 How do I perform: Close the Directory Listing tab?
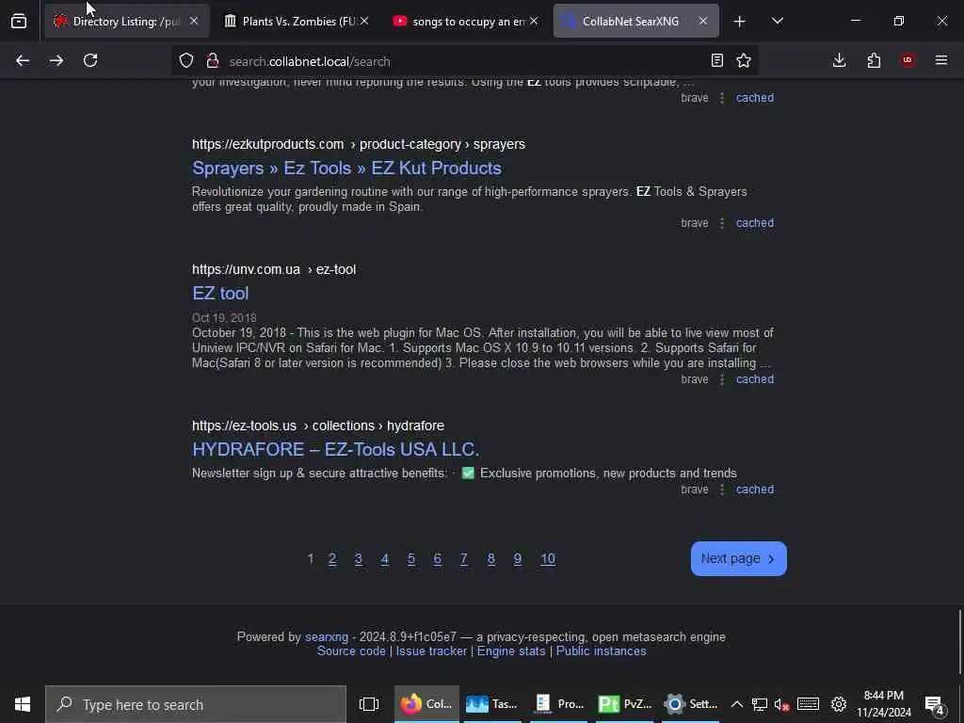pos(194,21)
